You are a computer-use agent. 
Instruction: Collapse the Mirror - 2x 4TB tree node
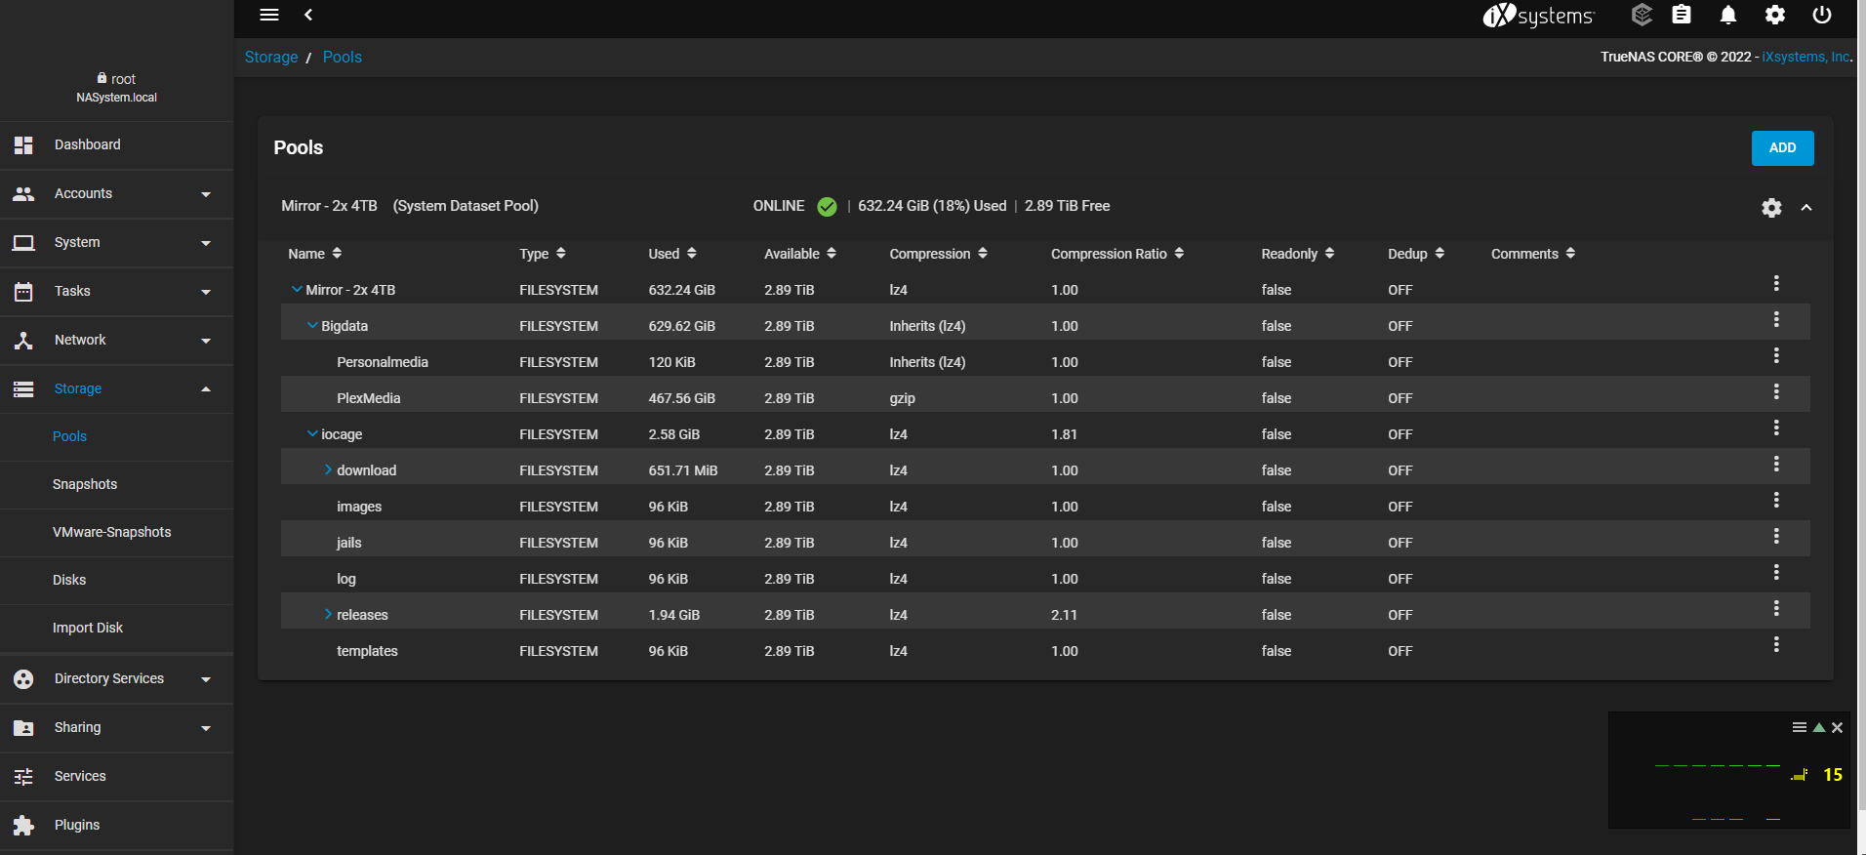297,289
